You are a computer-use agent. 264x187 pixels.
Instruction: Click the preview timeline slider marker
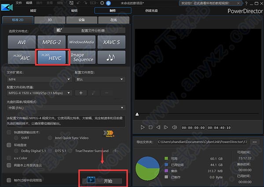tap(137, 114)
